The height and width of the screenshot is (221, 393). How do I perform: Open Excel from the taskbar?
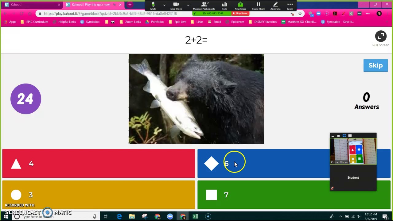click(195, 216)
